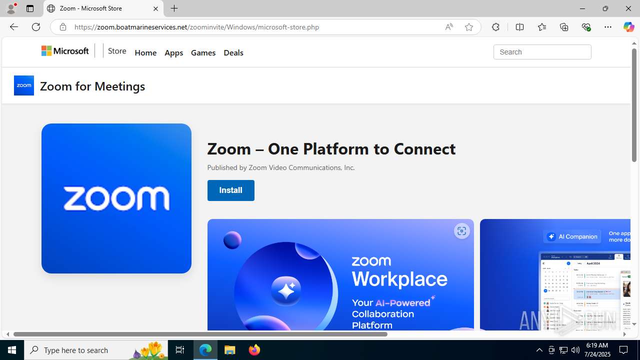Image resolution: width=640 pixels, height=360 pixels.
Task: Open the browser profile icon
Action: 10,8
